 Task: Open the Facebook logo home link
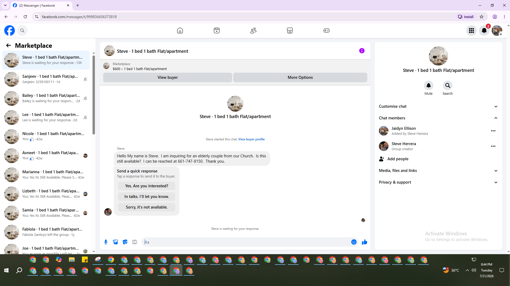tap(10, 31)
